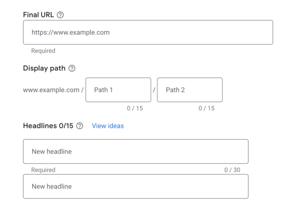Click the 0 / 15 counter below Path 1
The width and height of the screenshot is (291, 218).
pos(135,109)
